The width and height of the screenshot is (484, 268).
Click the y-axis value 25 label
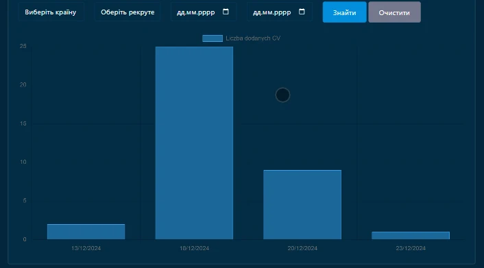[23, 46]
